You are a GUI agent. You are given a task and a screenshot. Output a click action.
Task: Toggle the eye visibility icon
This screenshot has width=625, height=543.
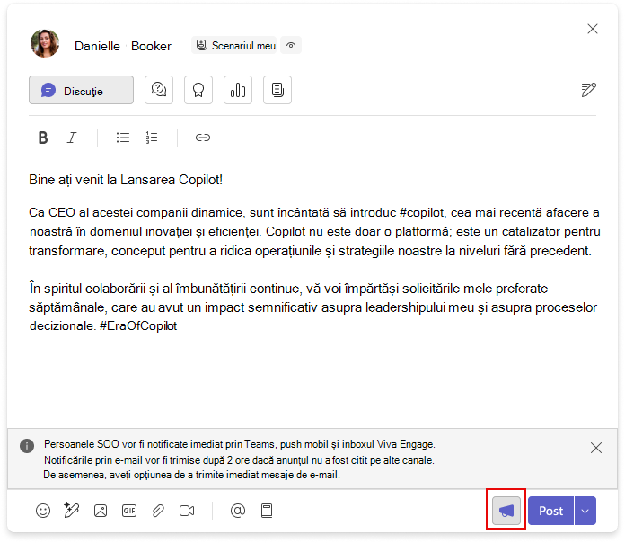(x=291, y=45)
